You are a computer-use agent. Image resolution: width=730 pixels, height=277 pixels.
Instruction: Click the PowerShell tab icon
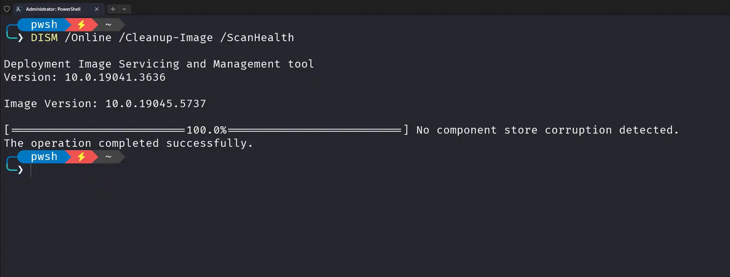(19, 9)
